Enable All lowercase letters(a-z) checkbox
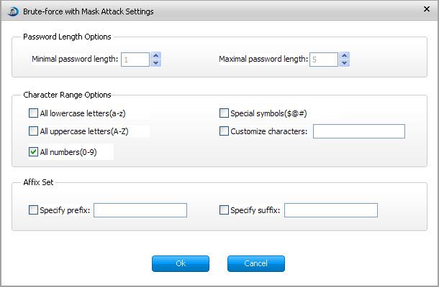 (33, 113)
